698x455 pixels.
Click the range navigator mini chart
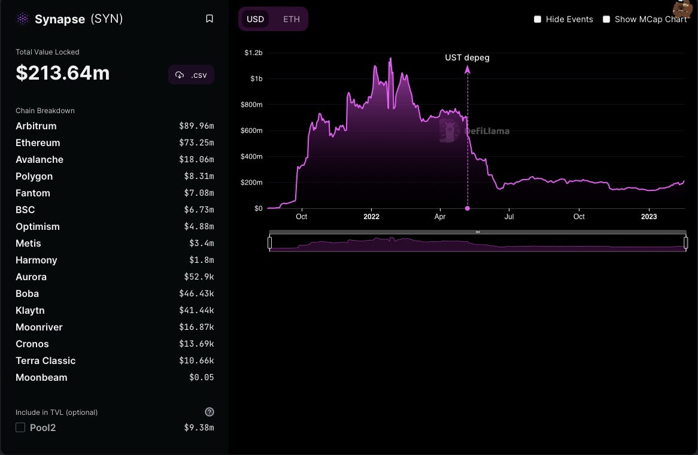click(x=478, y=243)
